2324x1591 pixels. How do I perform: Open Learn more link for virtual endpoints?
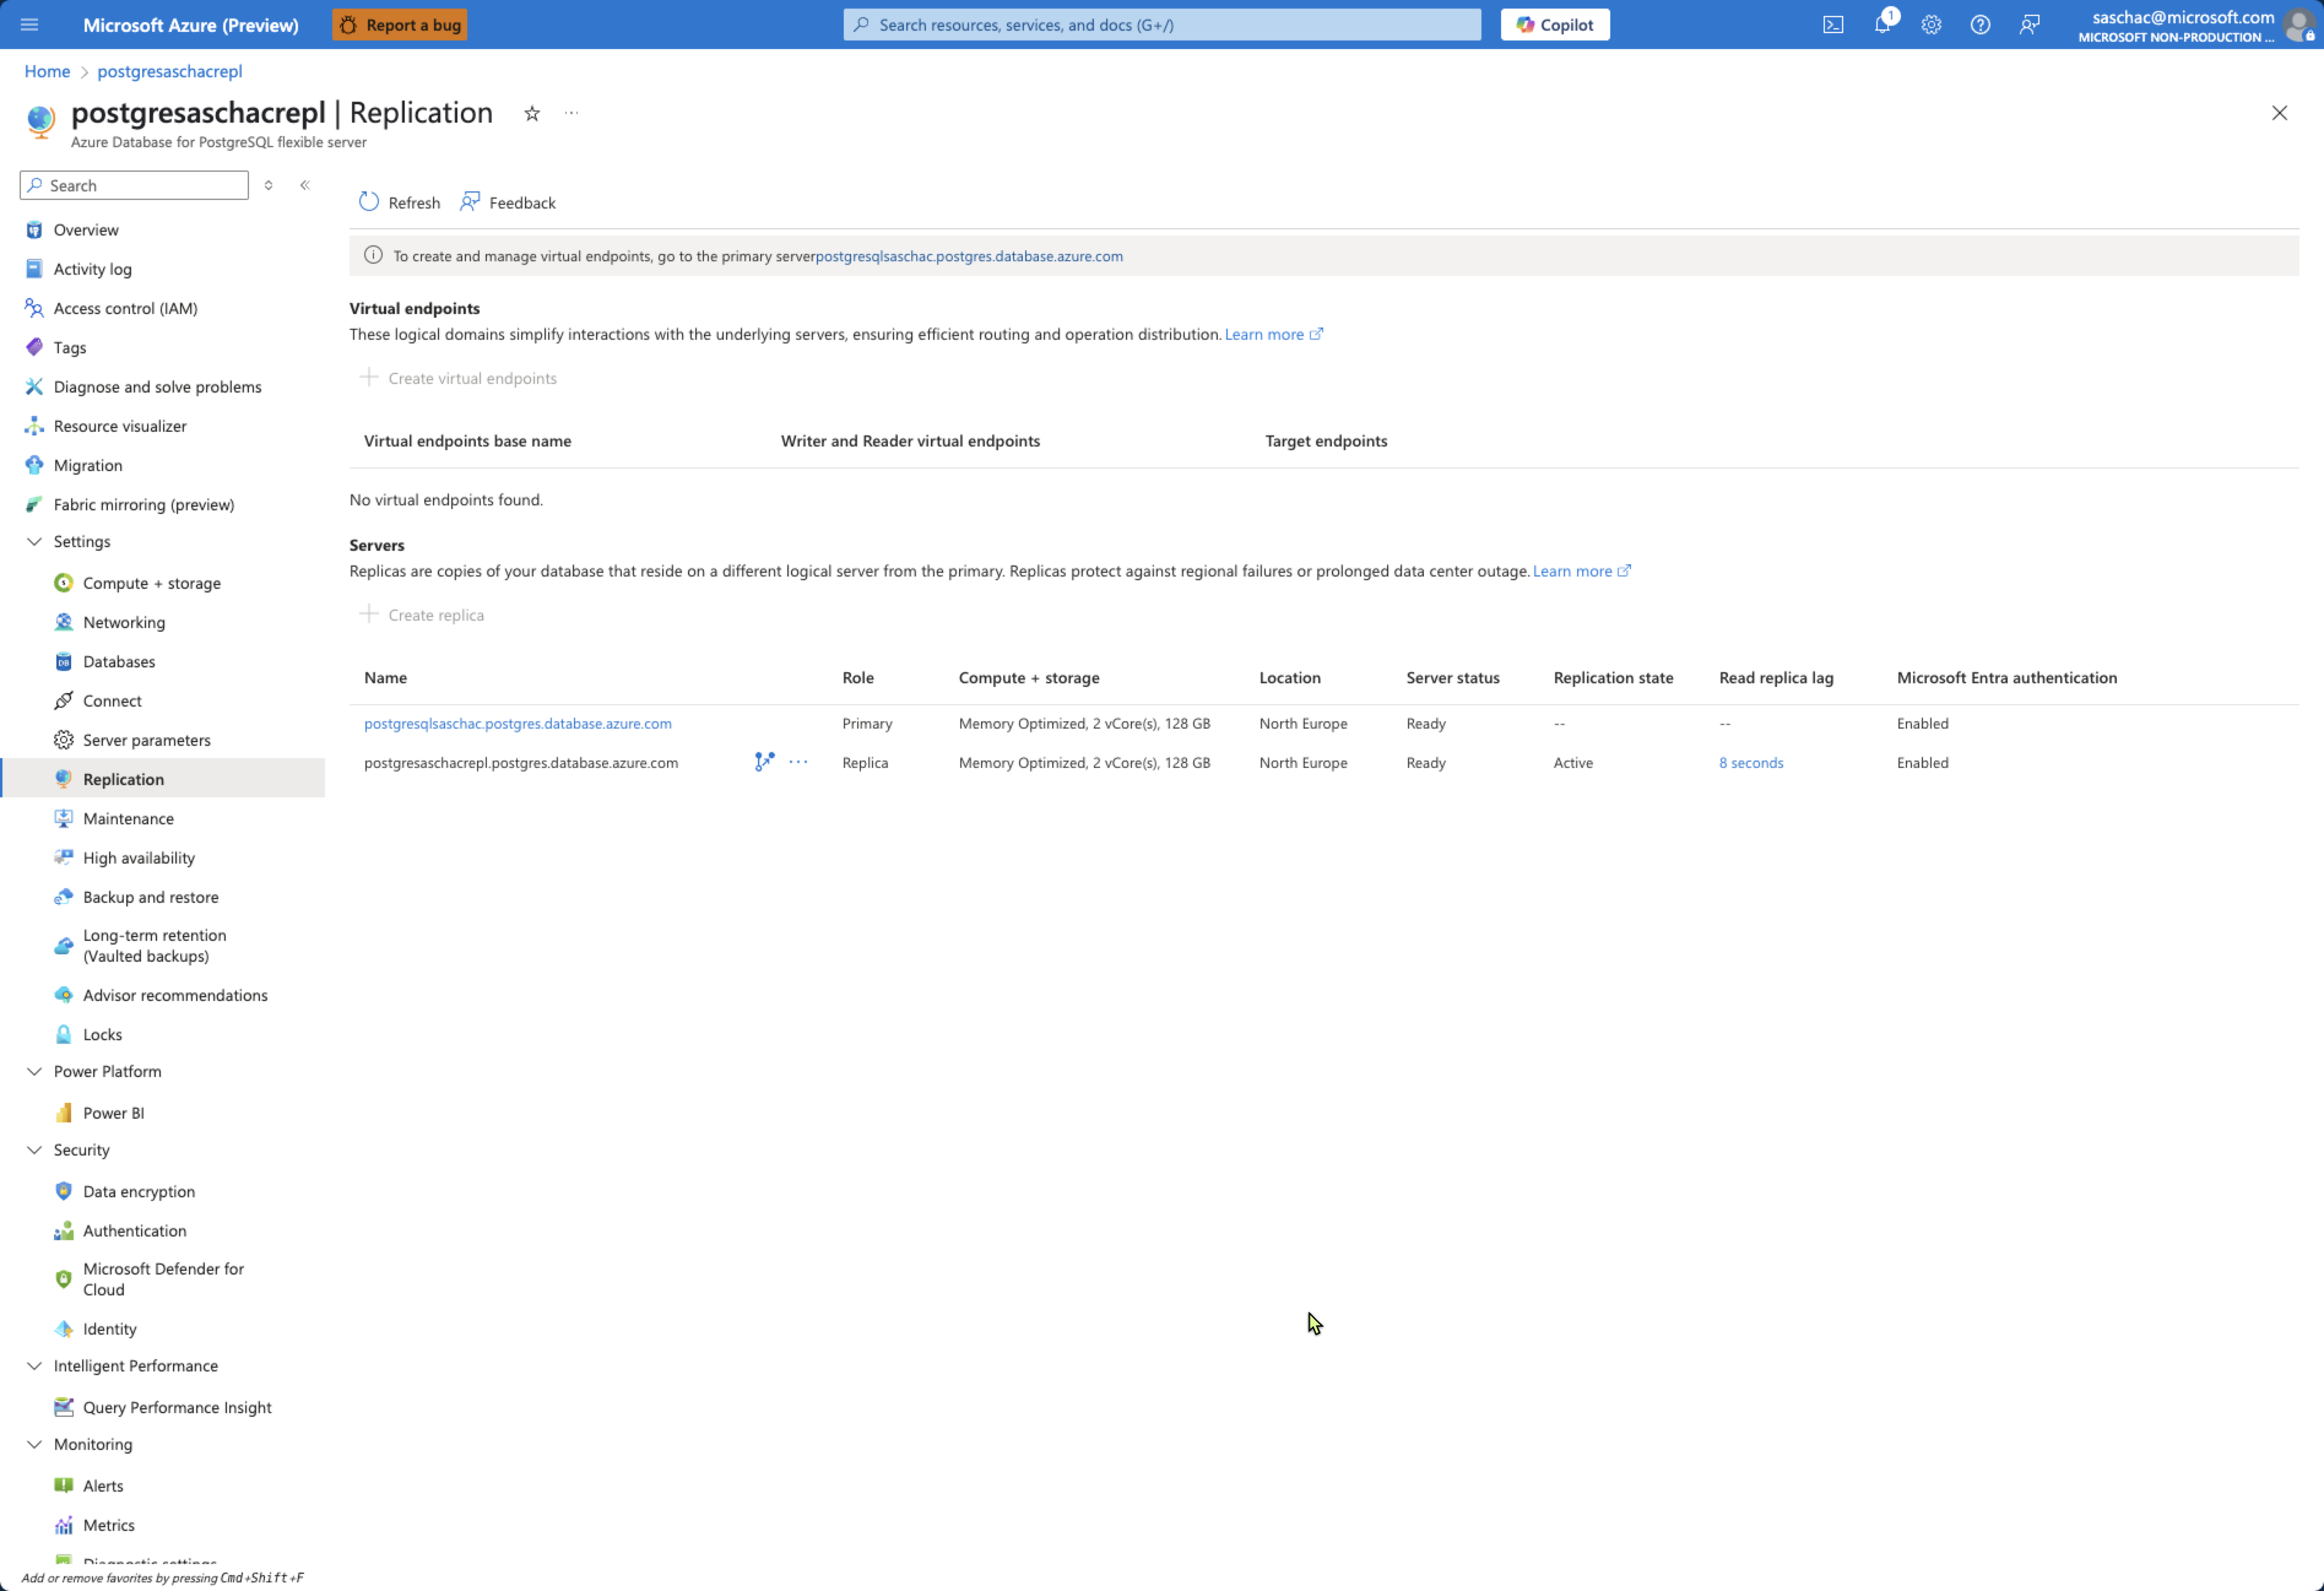[x=1273, y=334]
